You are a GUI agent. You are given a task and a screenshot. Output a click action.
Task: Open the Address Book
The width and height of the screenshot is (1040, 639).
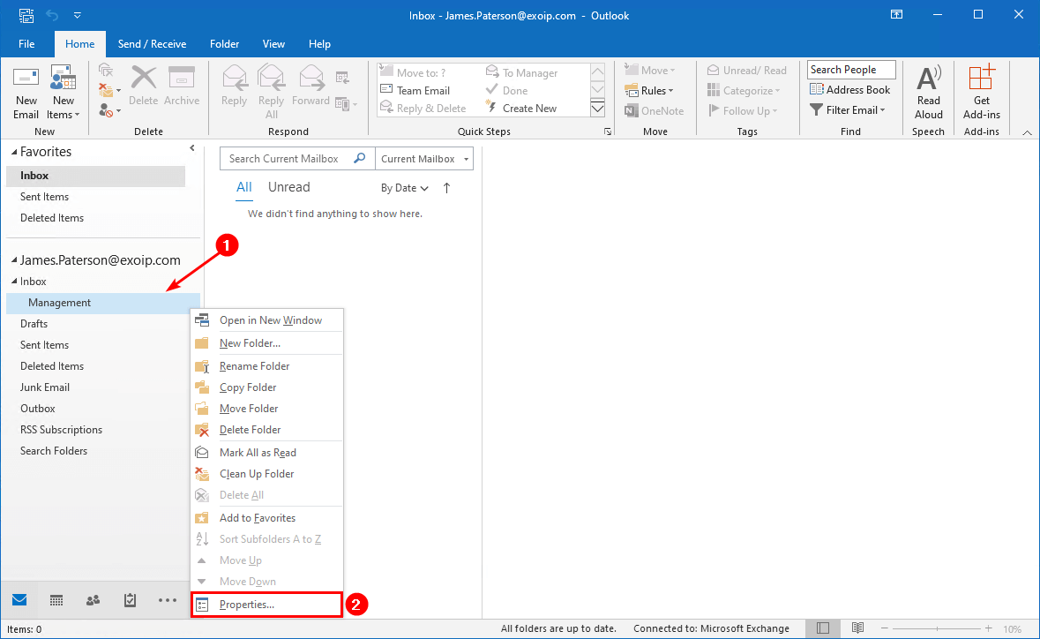(x=849, y=89)
